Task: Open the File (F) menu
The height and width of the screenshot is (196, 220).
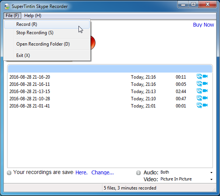Action: 12,16
